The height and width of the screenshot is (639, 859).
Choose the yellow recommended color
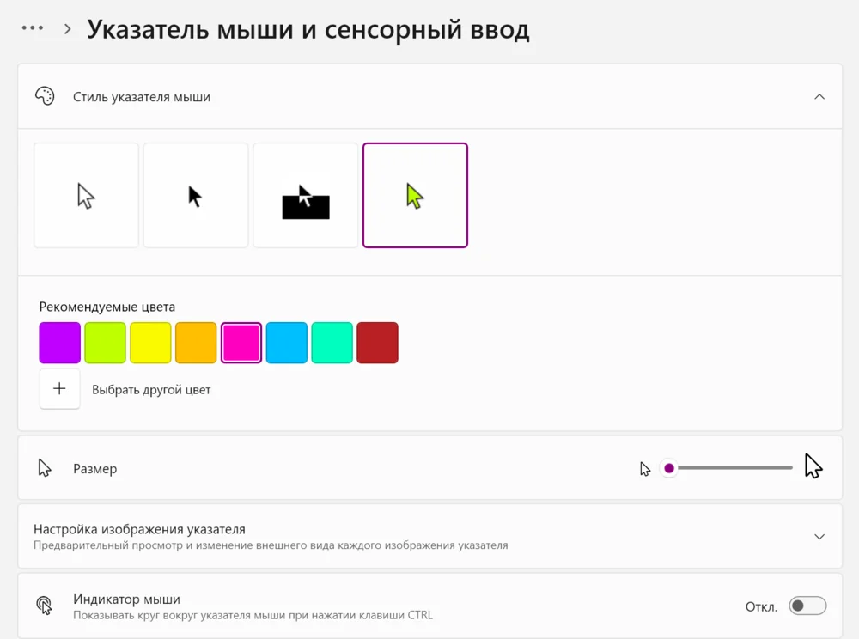(x=150, y=343)
